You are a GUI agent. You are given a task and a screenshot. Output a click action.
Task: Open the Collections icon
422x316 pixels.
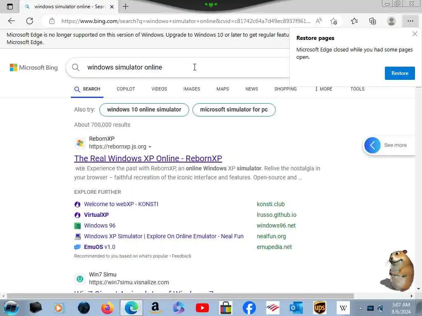coord(373,21)
